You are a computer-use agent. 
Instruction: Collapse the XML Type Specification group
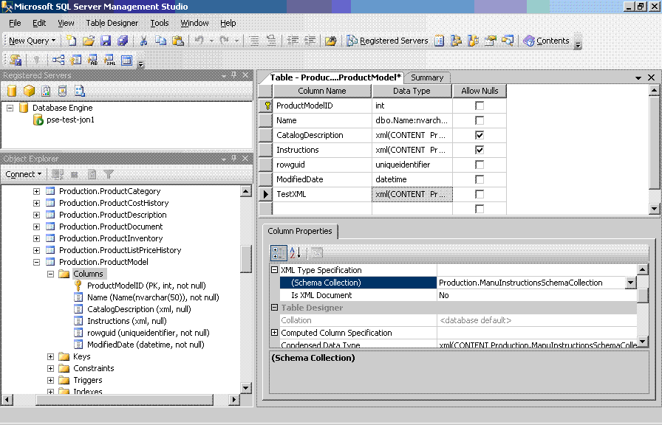click(x=274, y=270)
